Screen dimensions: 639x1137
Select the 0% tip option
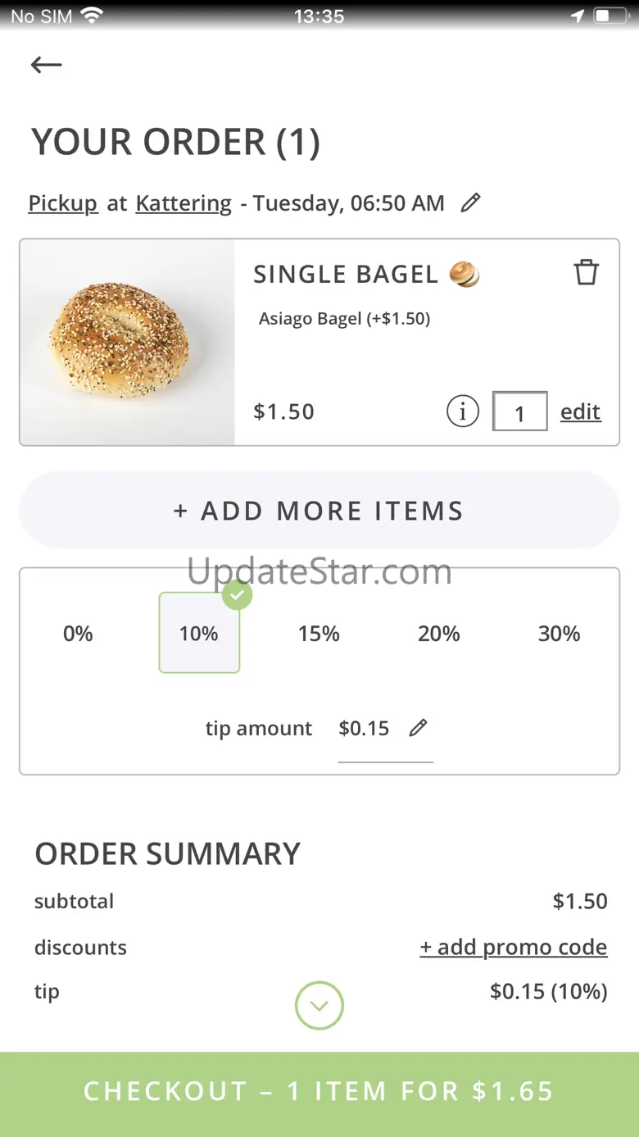point(78,634)
